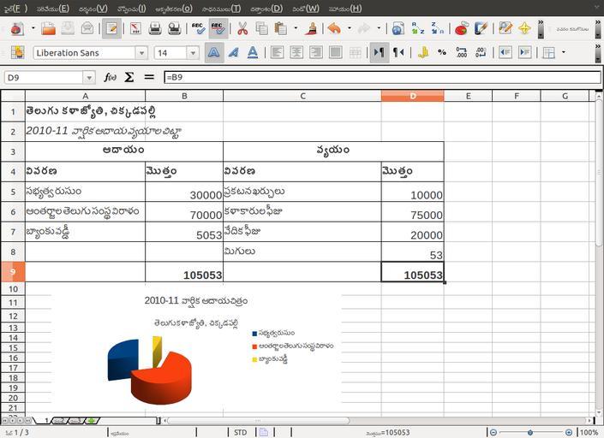Open the menu labeled (D)

[266, 9]
